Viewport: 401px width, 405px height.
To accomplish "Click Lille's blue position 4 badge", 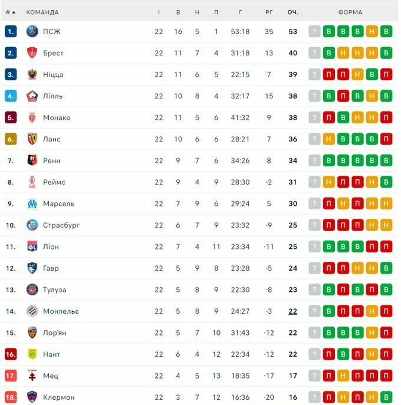I will tap(11, 96).
